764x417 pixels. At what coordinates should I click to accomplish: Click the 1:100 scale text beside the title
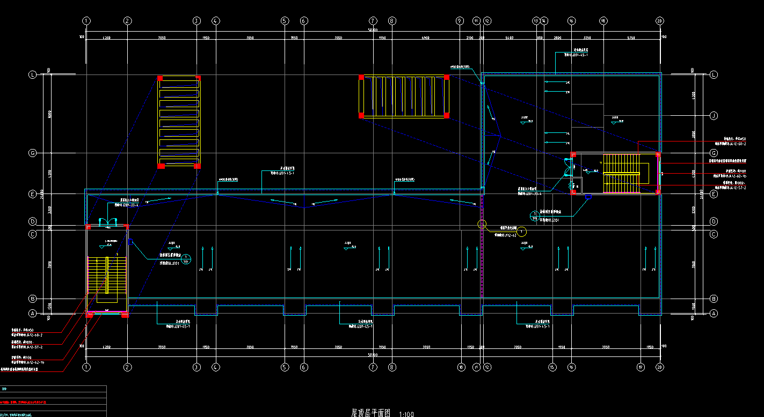[406, 414]
